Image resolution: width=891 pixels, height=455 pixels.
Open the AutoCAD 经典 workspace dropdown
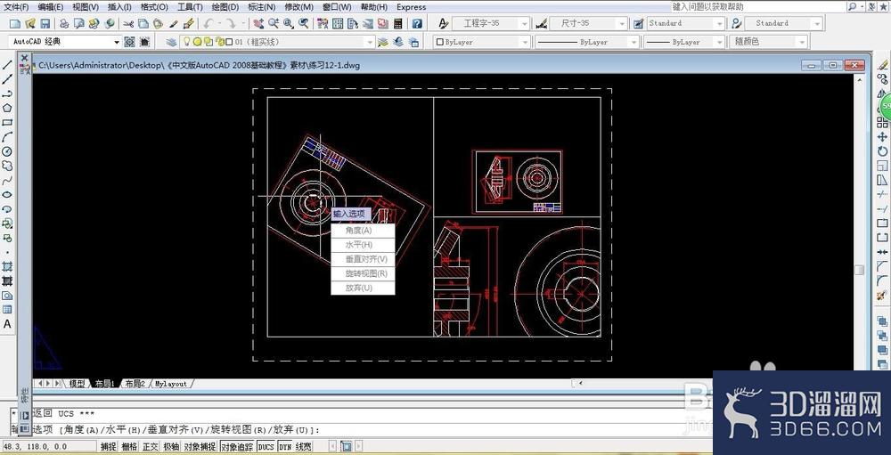(66, 42)
